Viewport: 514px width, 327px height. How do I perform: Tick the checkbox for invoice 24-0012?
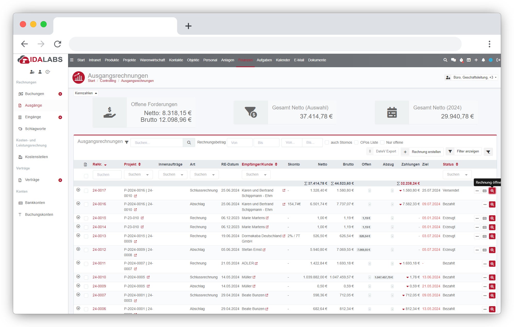86,250
